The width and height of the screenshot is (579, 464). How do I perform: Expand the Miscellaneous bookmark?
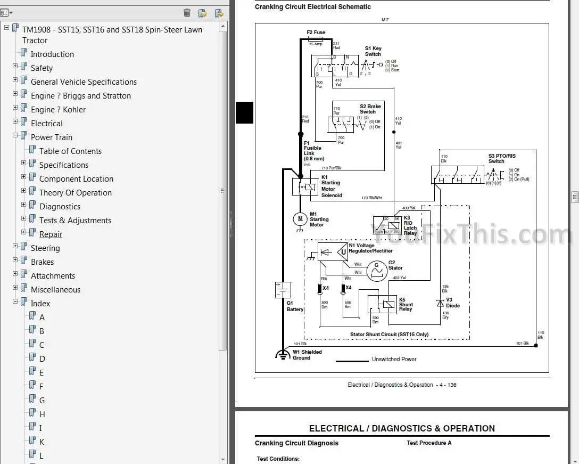tap(15, 287)
